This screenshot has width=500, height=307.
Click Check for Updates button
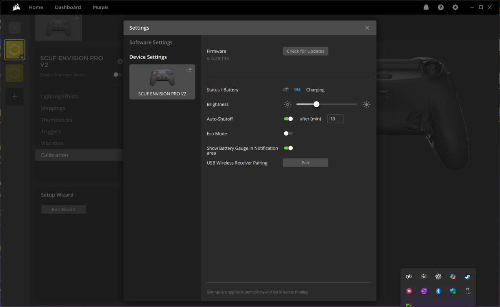point(305,51)
